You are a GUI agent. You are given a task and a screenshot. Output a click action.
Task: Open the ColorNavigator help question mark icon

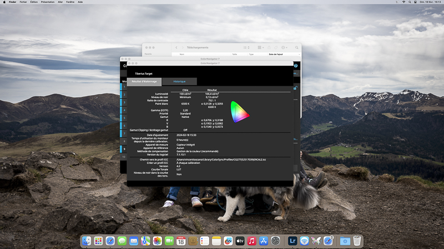[x=296, y=66]
